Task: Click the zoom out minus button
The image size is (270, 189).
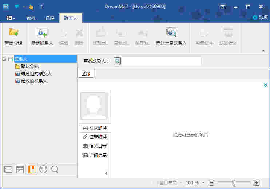Action: [211, 183]
